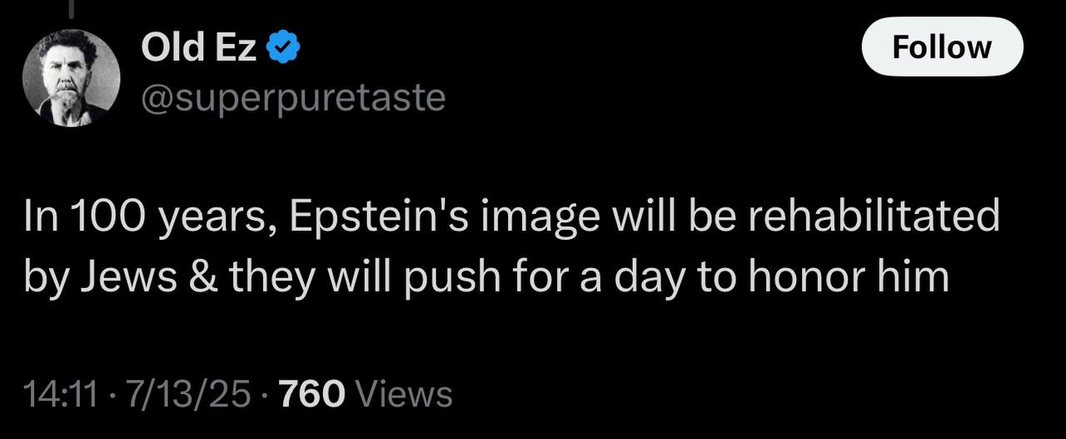1066x439 pixels.
Task: Open the Old Ez display name link
Action: 198,48
